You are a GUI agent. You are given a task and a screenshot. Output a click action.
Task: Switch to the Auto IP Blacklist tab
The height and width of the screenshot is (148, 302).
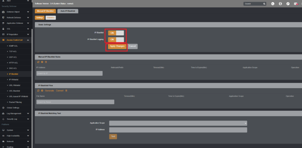[x=68, y=11]
